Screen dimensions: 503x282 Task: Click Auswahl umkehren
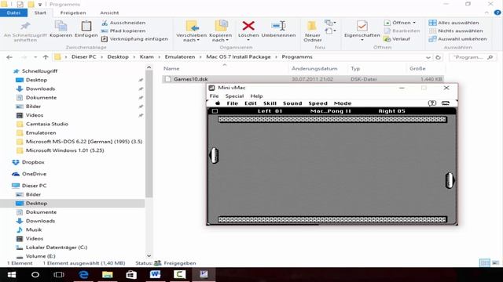pos(457,38)
